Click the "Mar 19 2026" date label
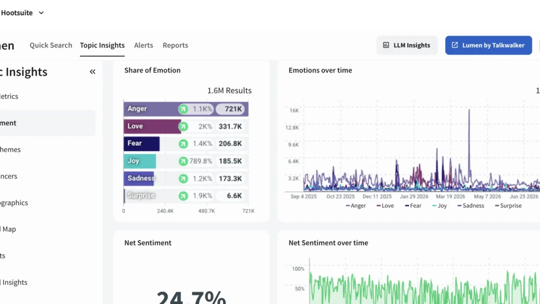The width and height of the screenshot is (540, 304). point(450,196)
